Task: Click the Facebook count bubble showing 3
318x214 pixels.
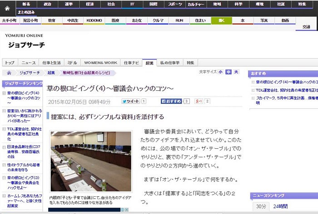Action: click(187, 101)
